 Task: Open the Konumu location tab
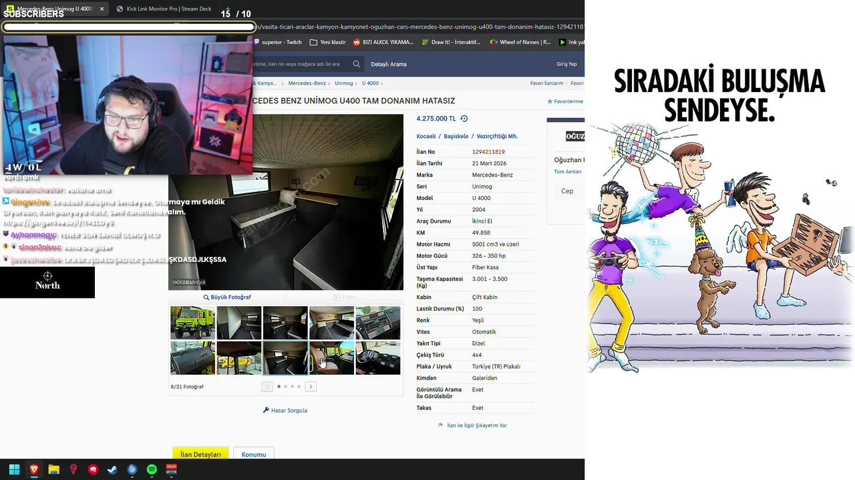point(254,454)
